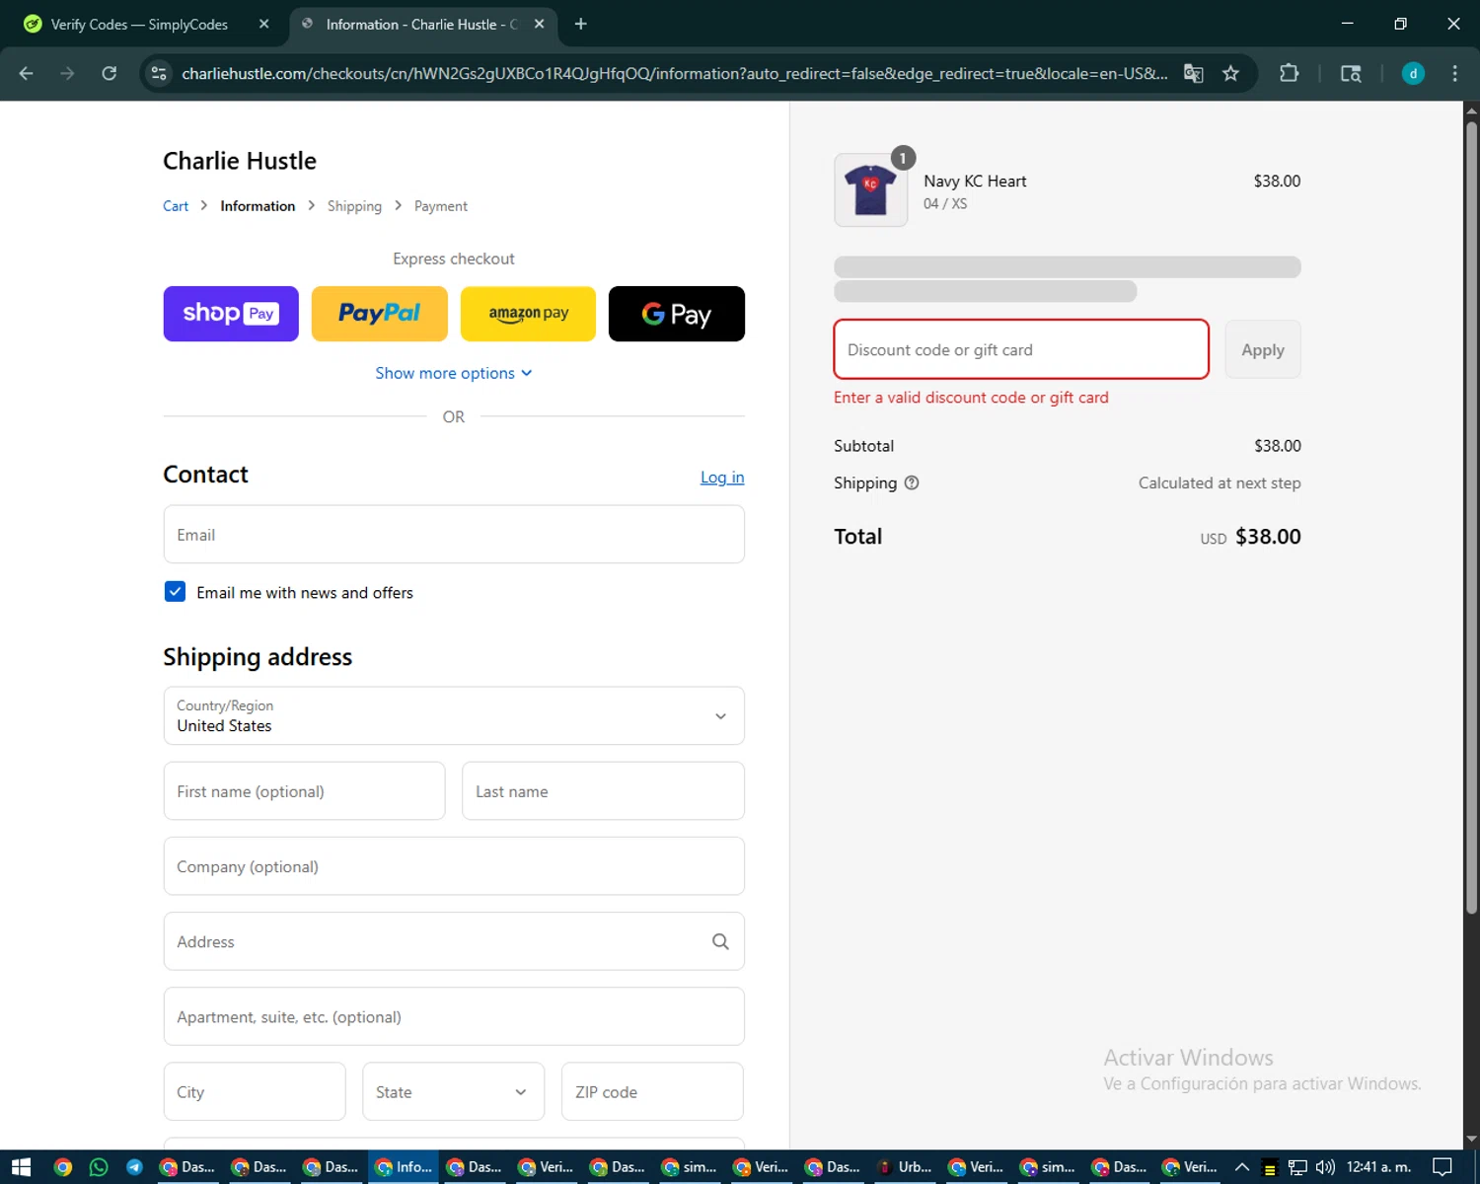Screen dimensions: 1480x1184
Task: Open search tabs icon in toolbar
Action: [x=1351, y=73]
